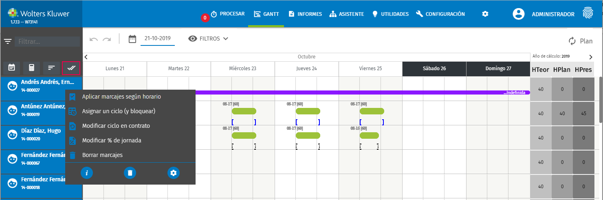Select Modificar % de jornada

[130, 140]
